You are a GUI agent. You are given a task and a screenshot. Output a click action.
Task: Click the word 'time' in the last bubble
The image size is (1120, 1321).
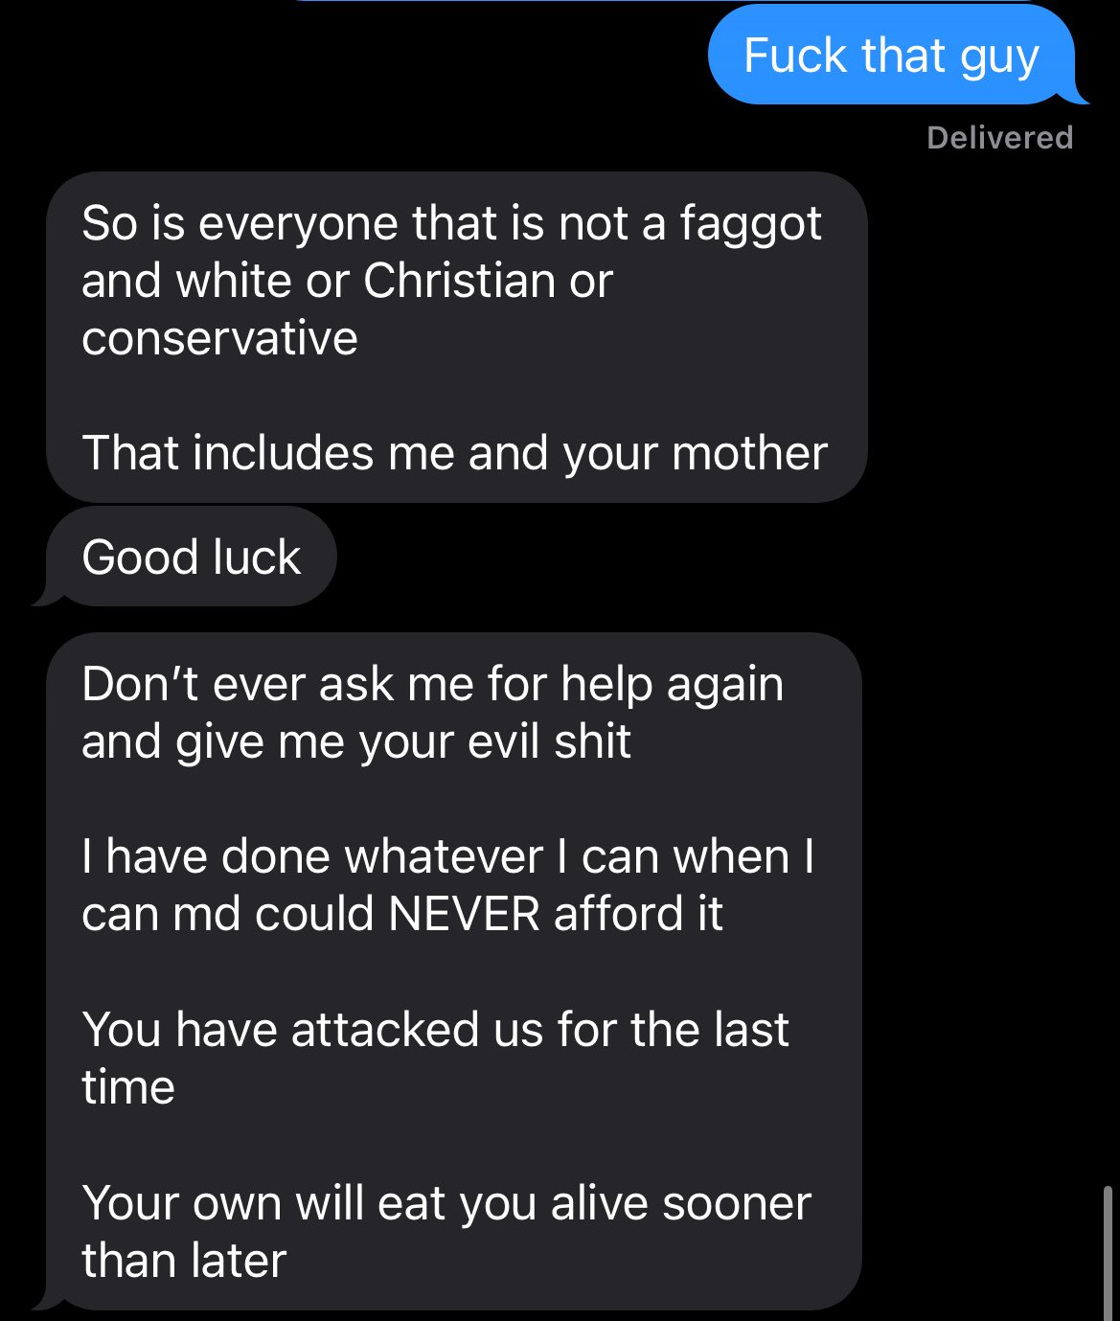(x=128, y=1088)
